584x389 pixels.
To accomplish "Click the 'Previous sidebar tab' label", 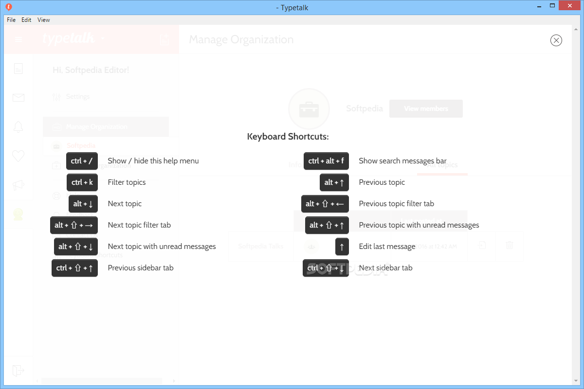I will pyautogui.click(x=141, y=268).
